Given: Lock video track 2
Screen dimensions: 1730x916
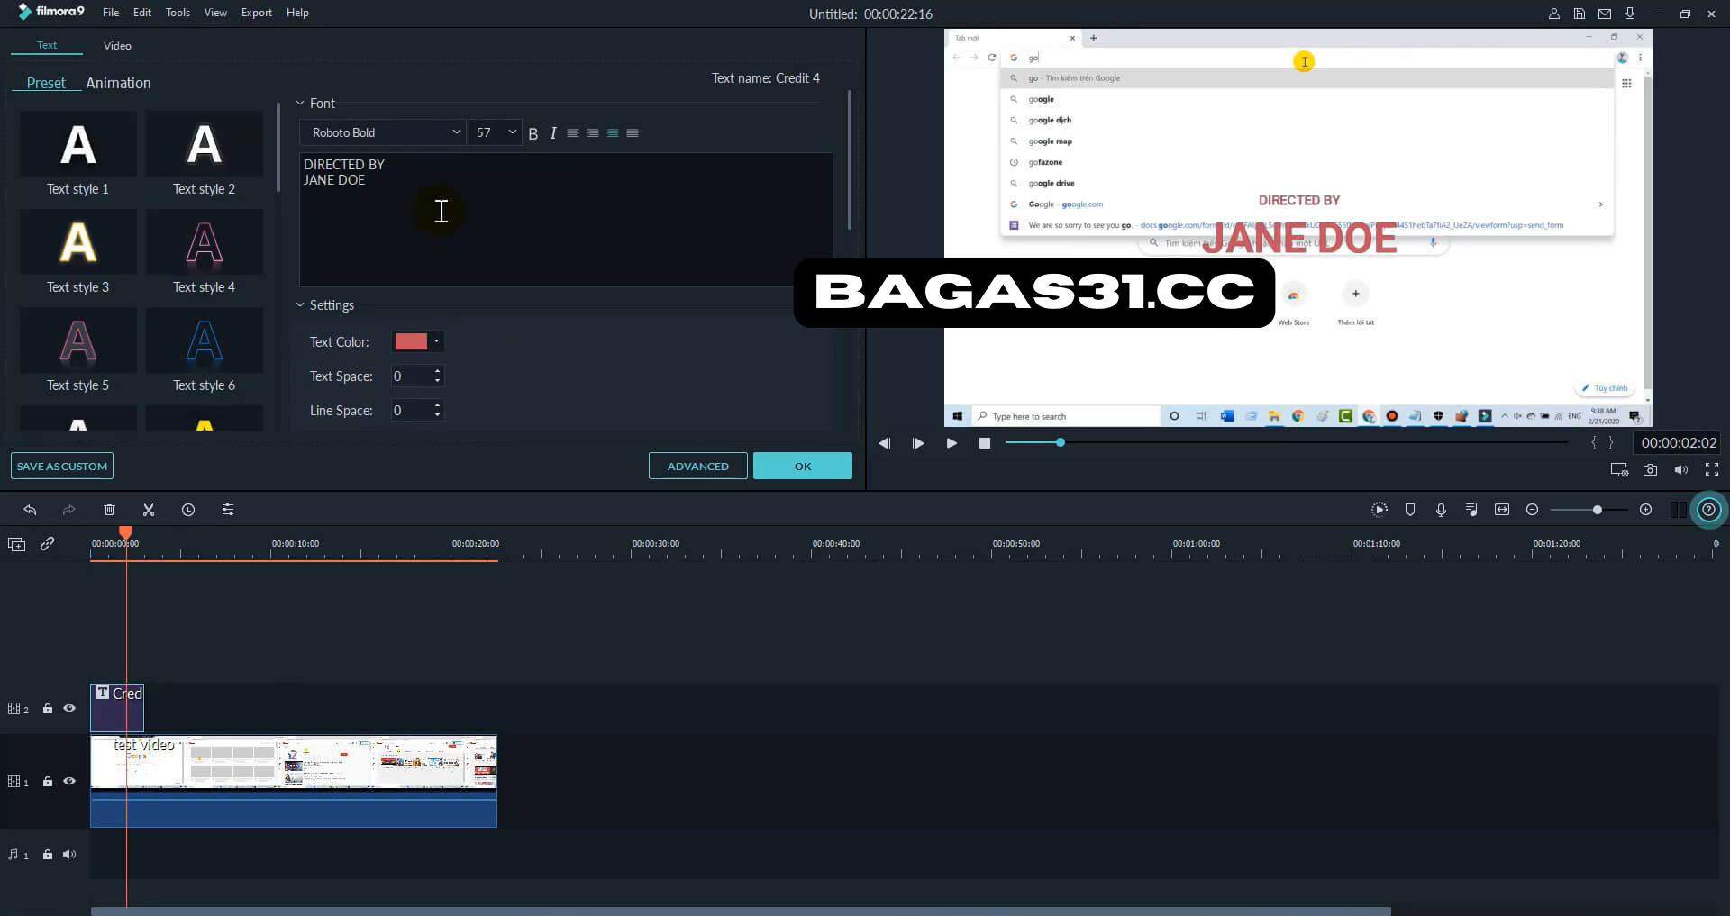Looking at the screenshot, I should [48, 708].
